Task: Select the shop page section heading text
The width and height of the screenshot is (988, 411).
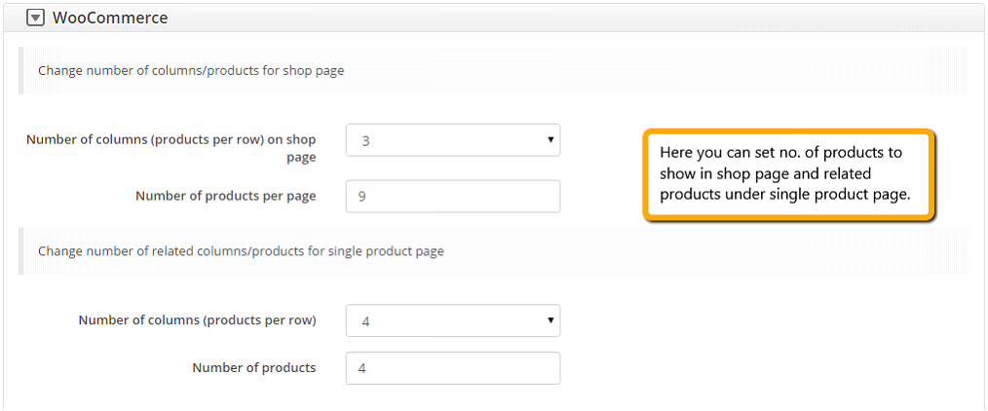Action: click(x=191, y=70)
